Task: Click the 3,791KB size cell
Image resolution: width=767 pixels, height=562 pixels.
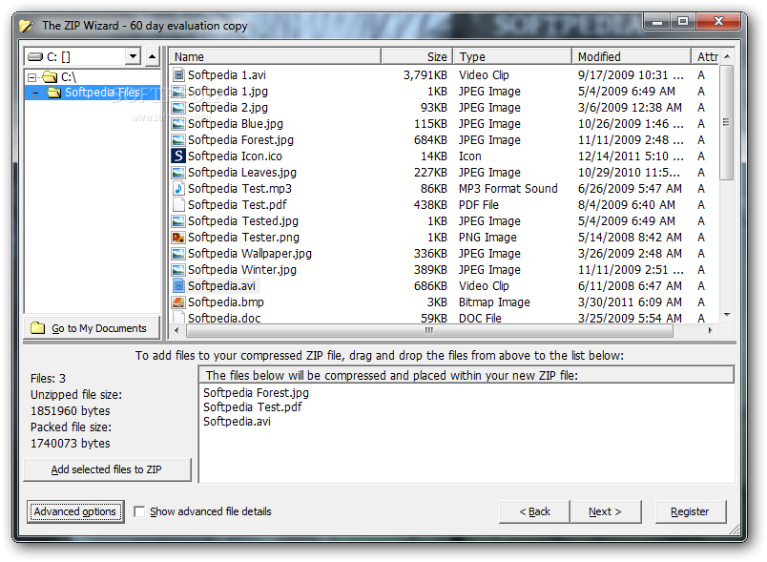Action: pos(425,74)
